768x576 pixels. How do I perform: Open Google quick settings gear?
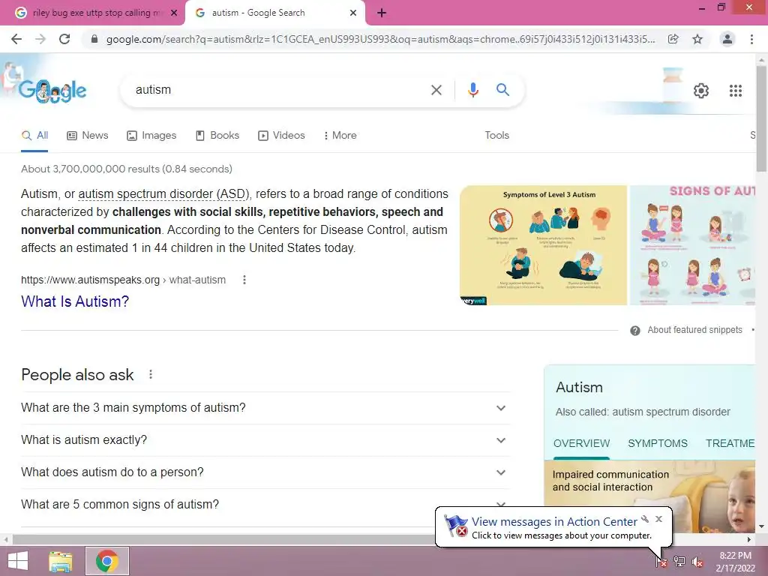pyautogui.click(x=701, y=91)
